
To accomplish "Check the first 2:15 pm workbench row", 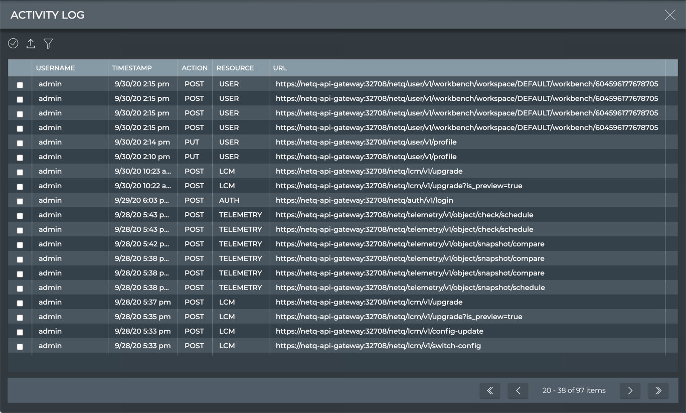I will 20,85.
